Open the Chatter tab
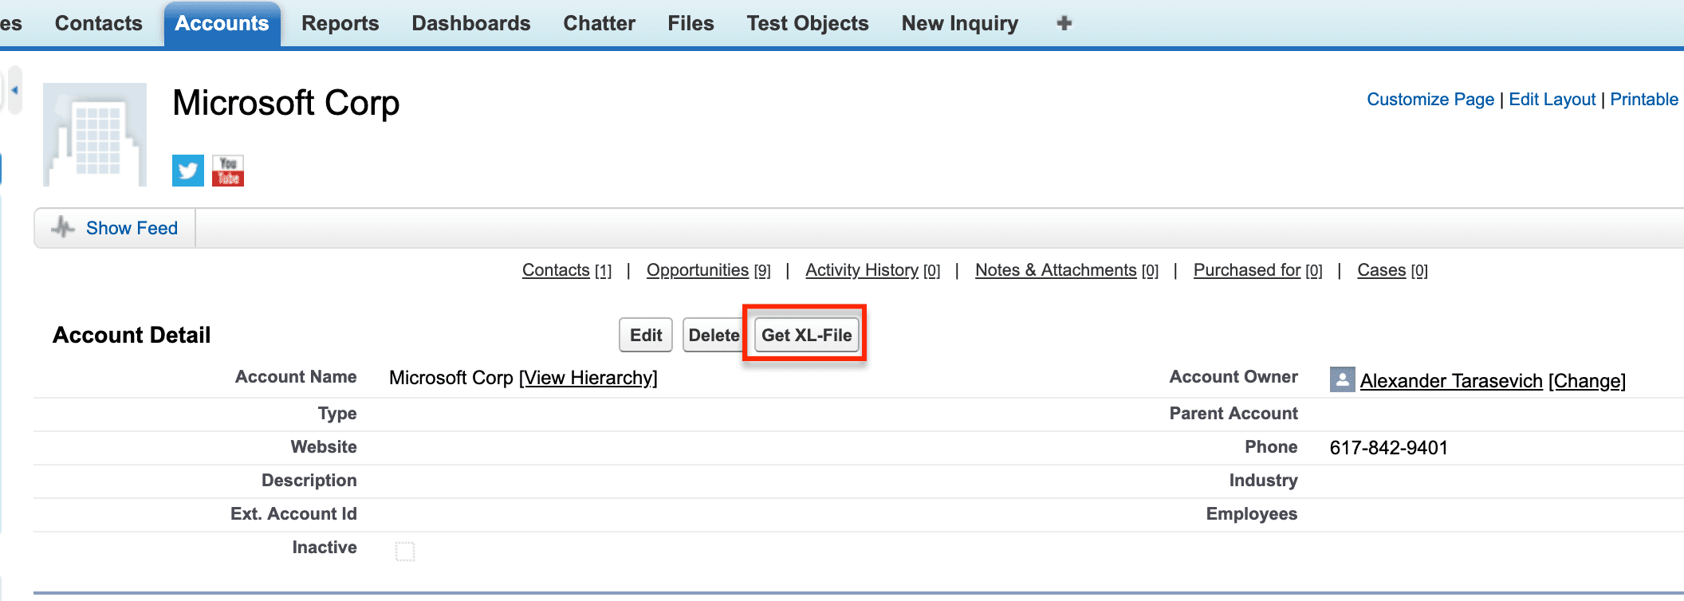 click(x=600, y=23)
